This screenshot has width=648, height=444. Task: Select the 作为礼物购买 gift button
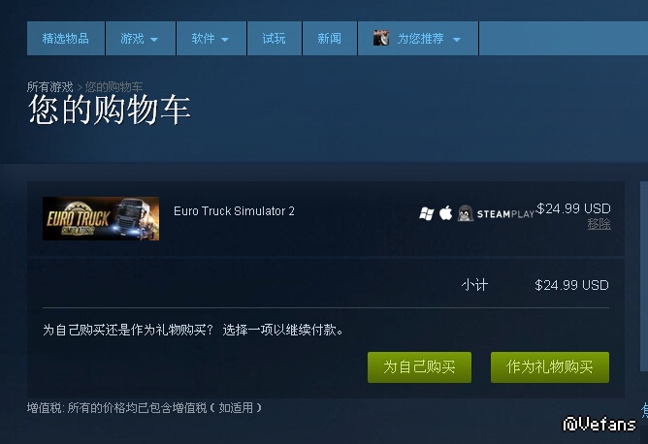point(550,367)
